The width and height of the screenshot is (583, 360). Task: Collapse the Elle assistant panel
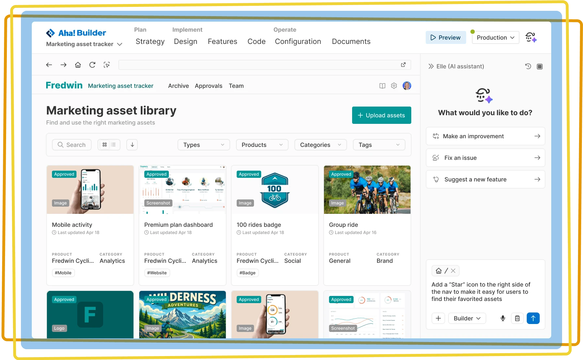(x=430, y=66)
